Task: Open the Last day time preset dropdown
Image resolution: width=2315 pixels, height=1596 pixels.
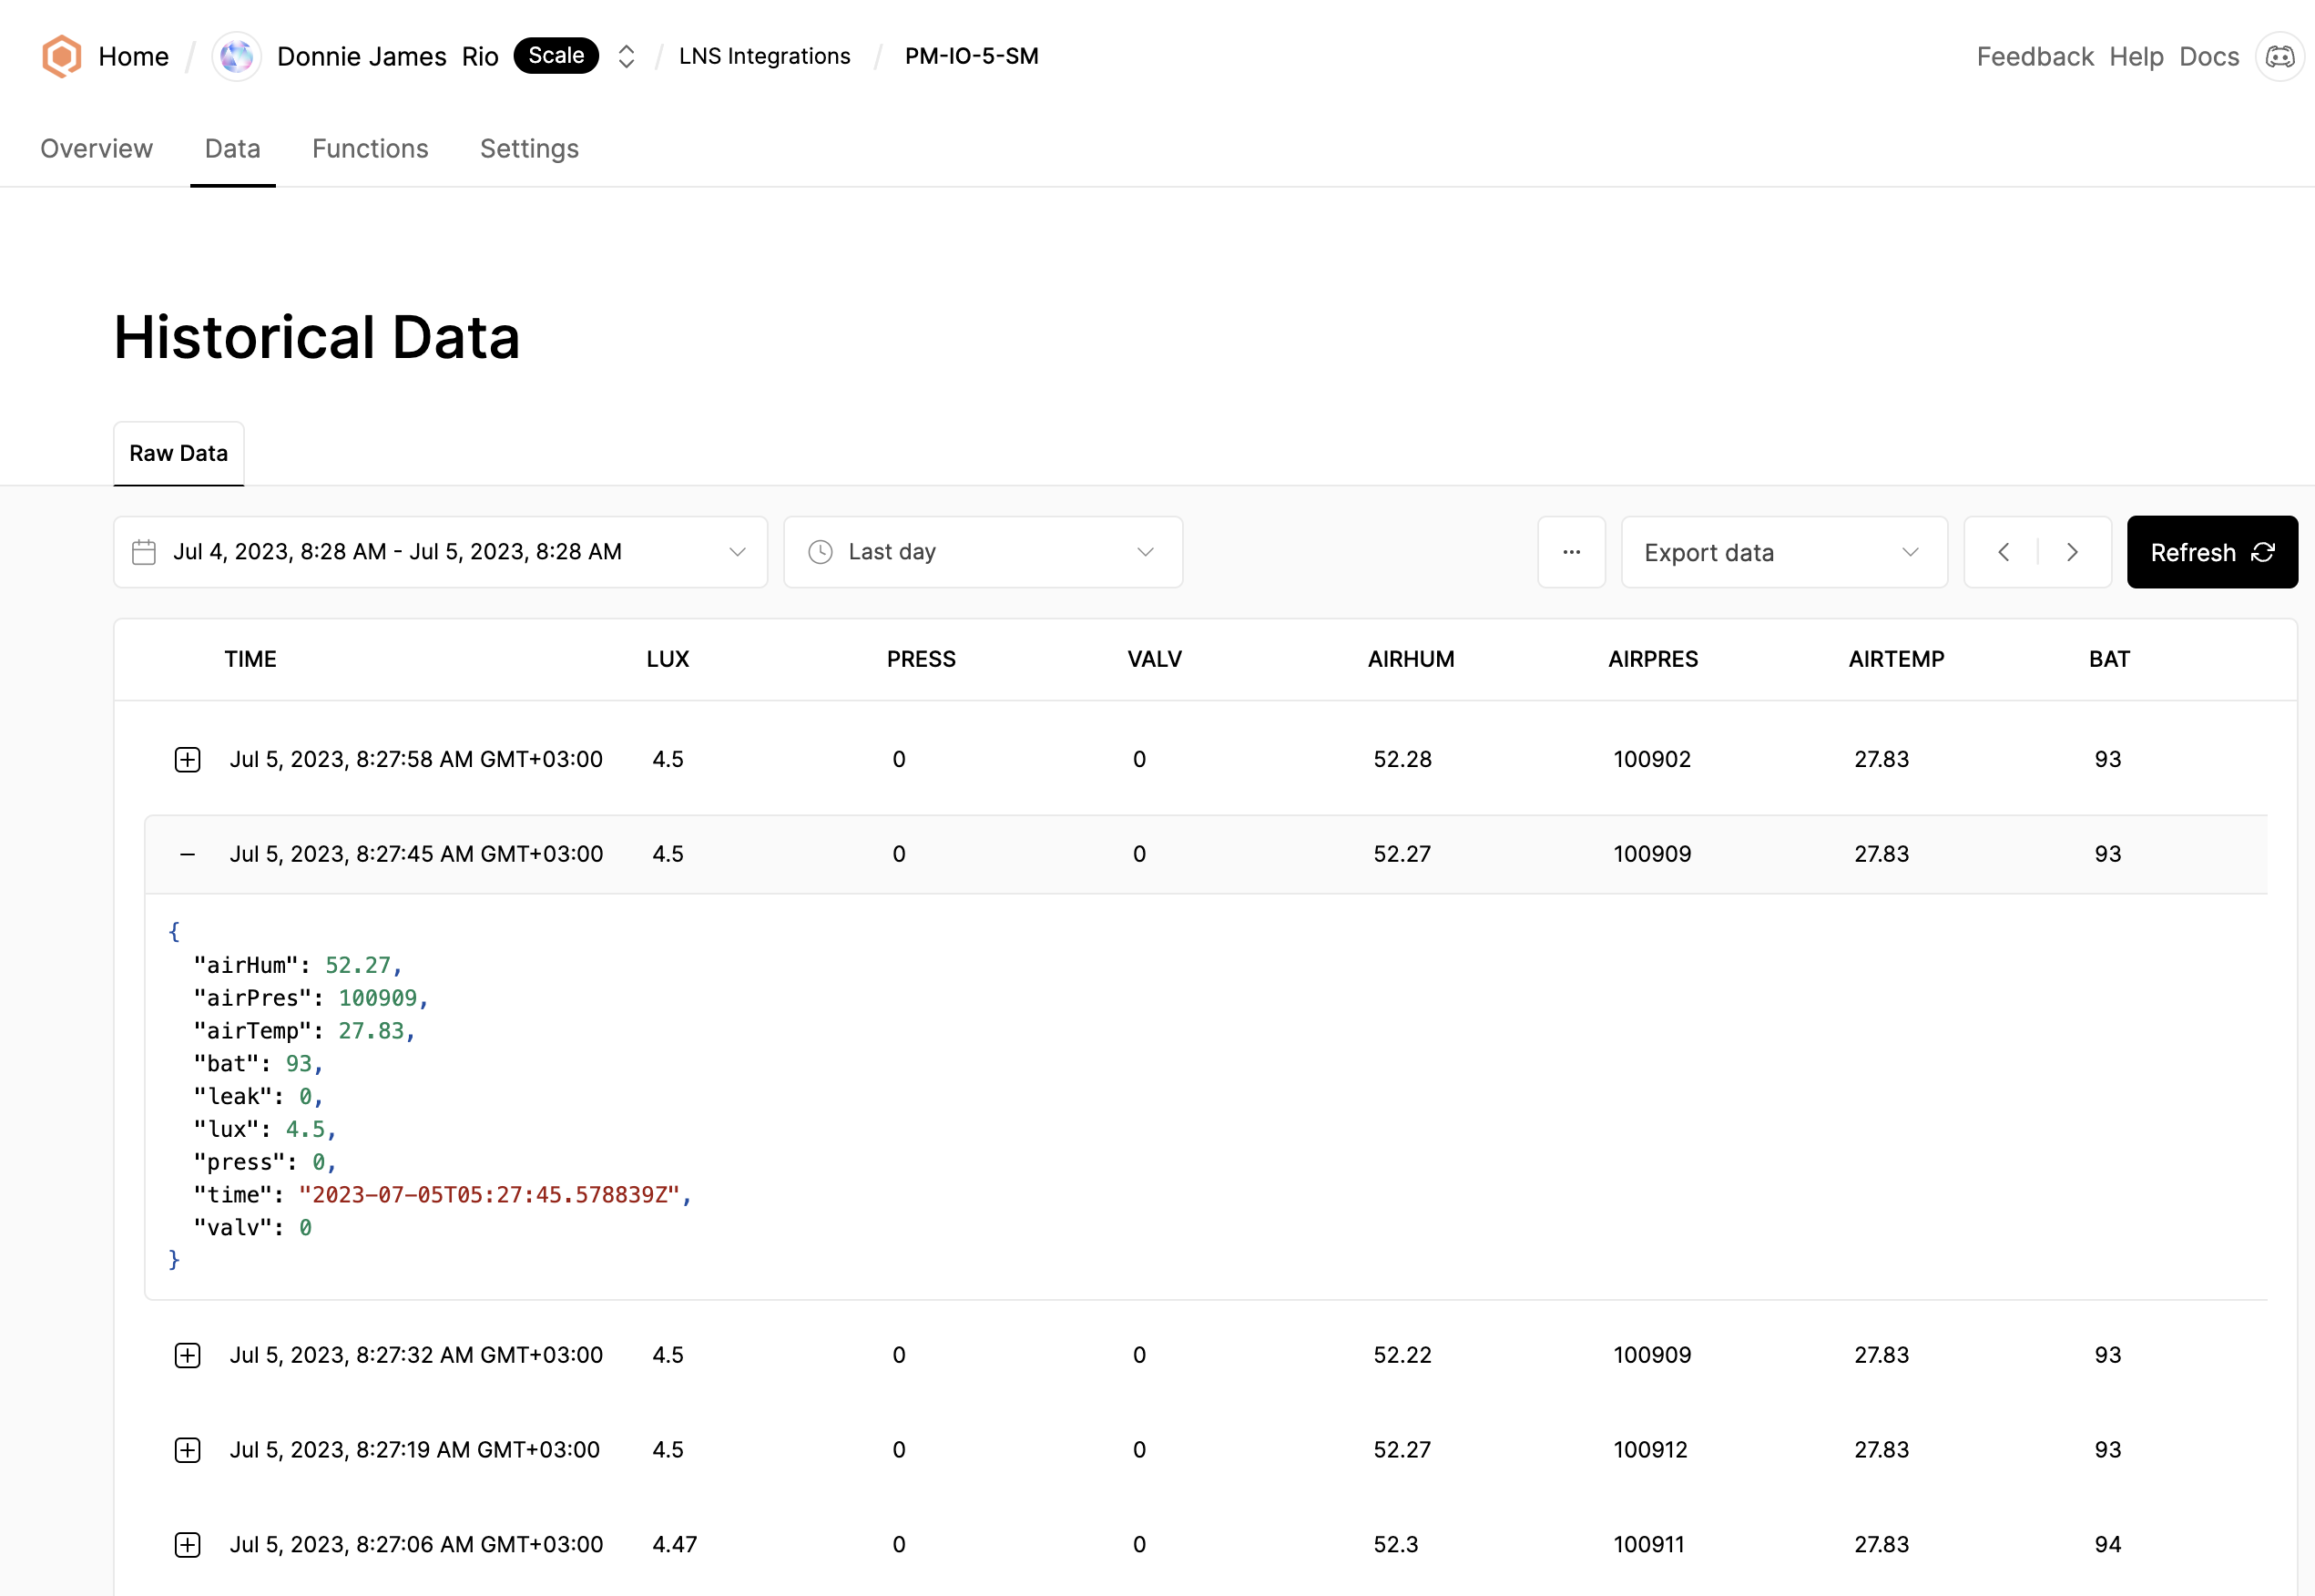Action: click(x=984, y=552)
